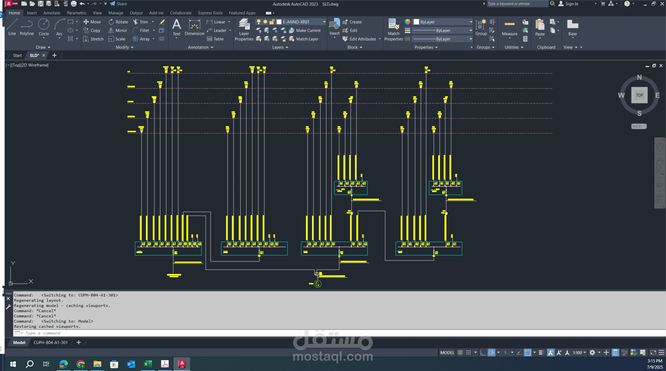Viewport: 666px width, 371px height.
Task: Select the Line drawing tool
Action: (x=12, y=27)
